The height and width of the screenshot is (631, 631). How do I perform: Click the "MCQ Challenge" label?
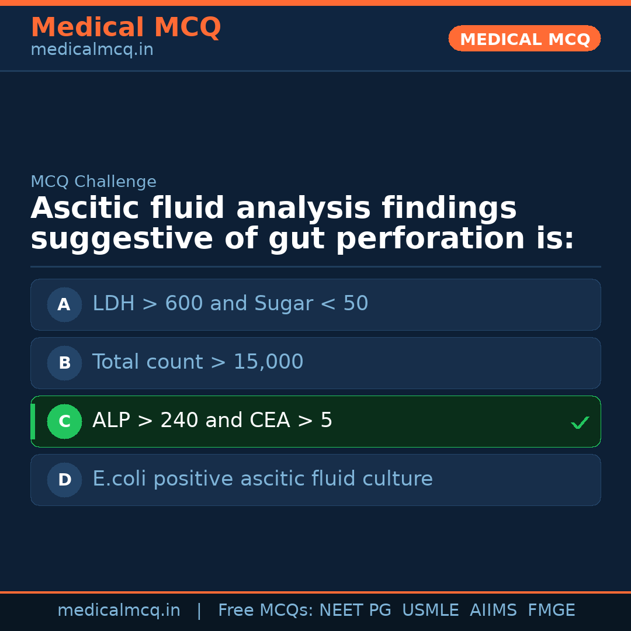pyautogui.click(x=93, y=182)
